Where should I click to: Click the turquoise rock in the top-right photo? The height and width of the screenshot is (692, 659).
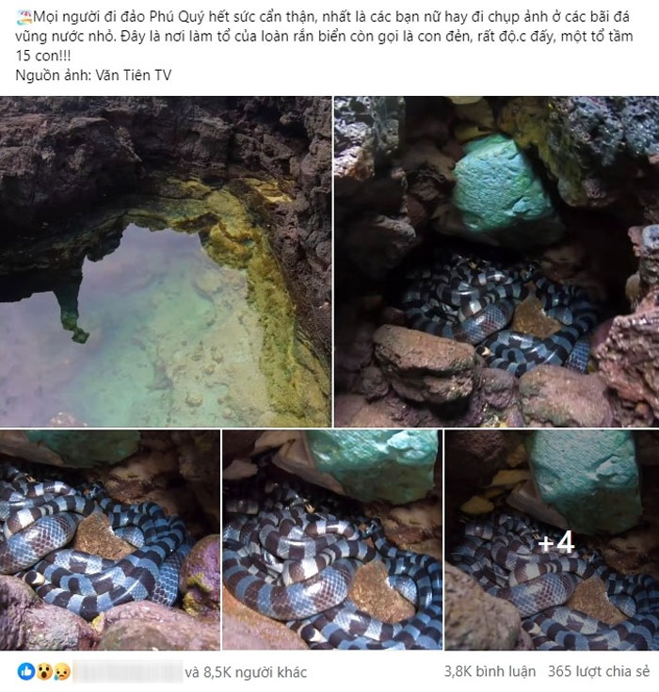coord(503,185)
